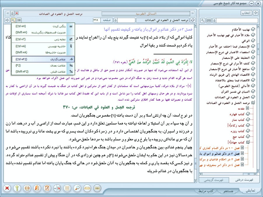
Task: Click the book tree scrollbar down arrow
Action: [258, 171]
